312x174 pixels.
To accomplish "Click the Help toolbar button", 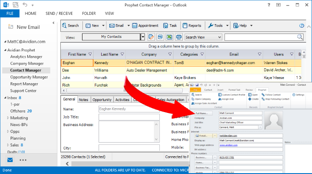I will (240, 25).
